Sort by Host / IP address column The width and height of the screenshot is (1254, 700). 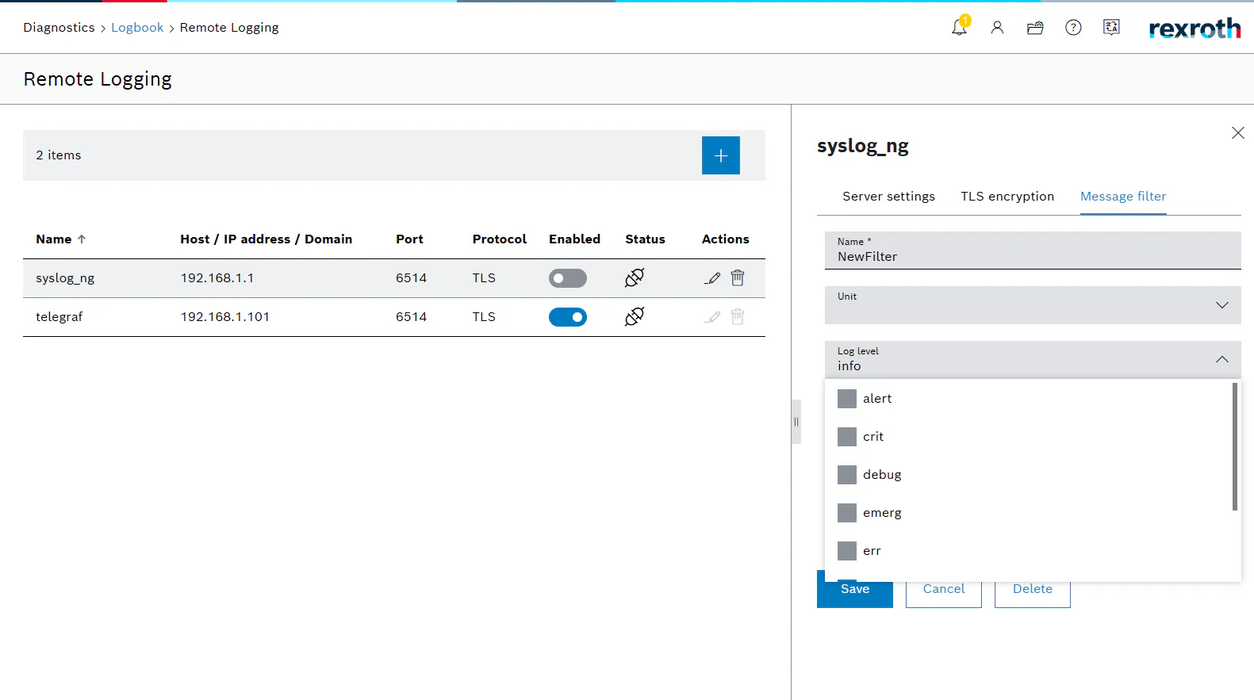[x=266, y=239]
